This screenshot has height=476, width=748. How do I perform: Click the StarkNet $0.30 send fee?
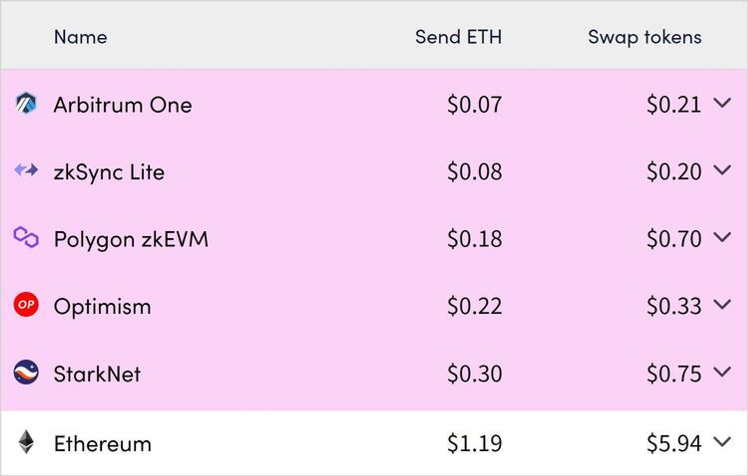[474, 373]
